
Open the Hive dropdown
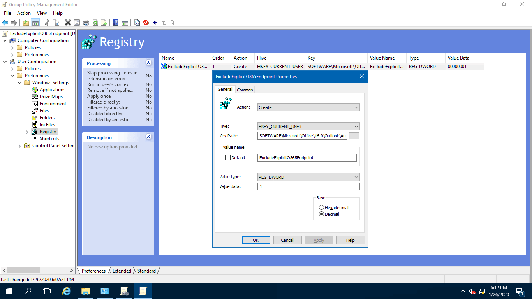coord(308,127)
